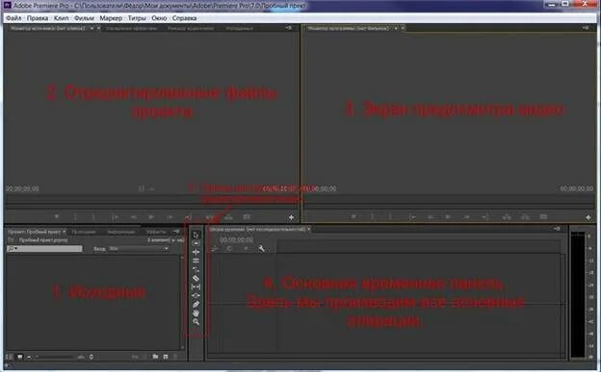
Task: Select the Track Select tool
Action: [x=196, y=243]
